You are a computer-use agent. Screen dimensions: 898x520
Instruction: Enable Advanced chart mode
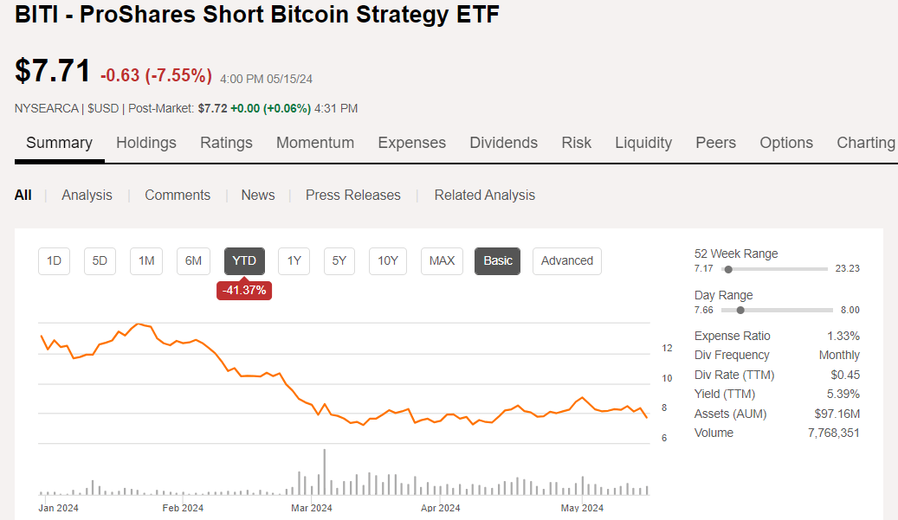[x=566, y=260]
